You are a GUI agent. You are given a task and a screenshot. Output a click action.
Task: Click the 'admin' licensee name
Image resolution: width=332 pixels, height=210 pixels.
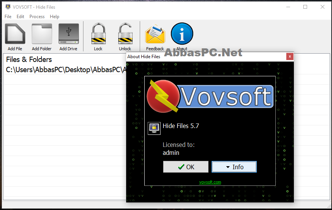[171, 153]
